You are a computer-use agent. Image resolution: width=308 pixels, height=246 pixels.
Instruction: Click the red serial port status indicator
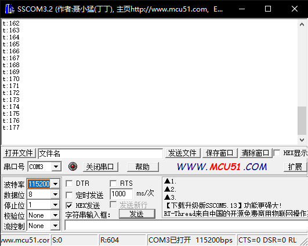click(x=73, y=167)
